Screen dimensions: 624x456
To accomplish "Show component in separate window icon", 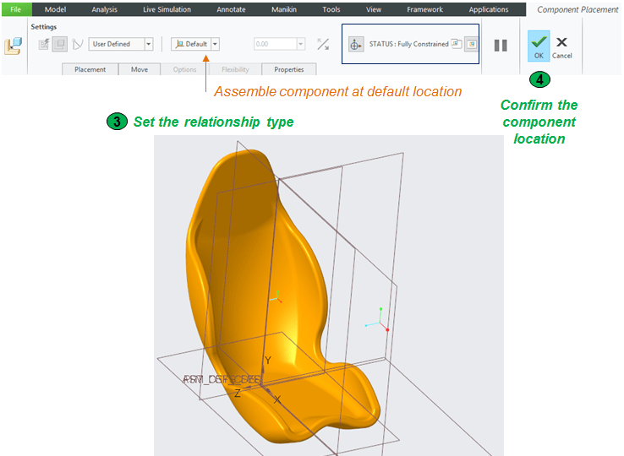I will point(457,44).
